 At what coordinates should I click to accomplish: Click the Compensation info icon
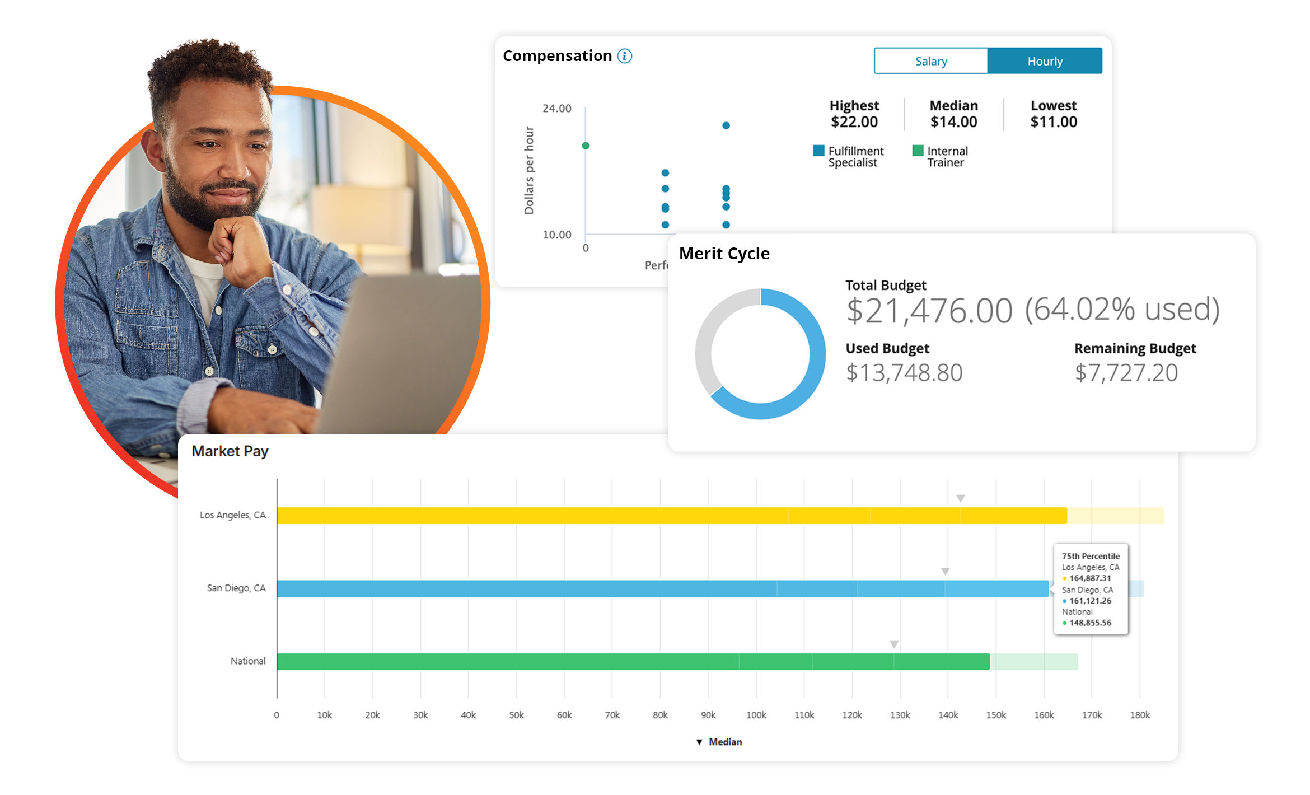tap(624, 56)
